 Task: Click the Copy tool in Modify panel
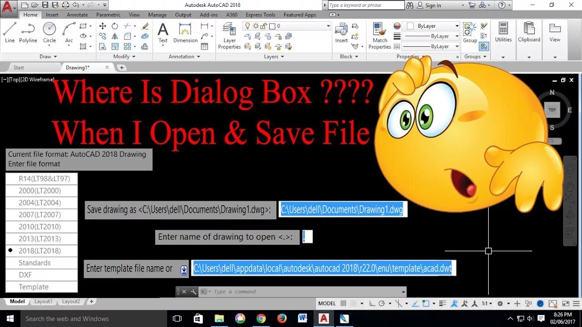103,36
